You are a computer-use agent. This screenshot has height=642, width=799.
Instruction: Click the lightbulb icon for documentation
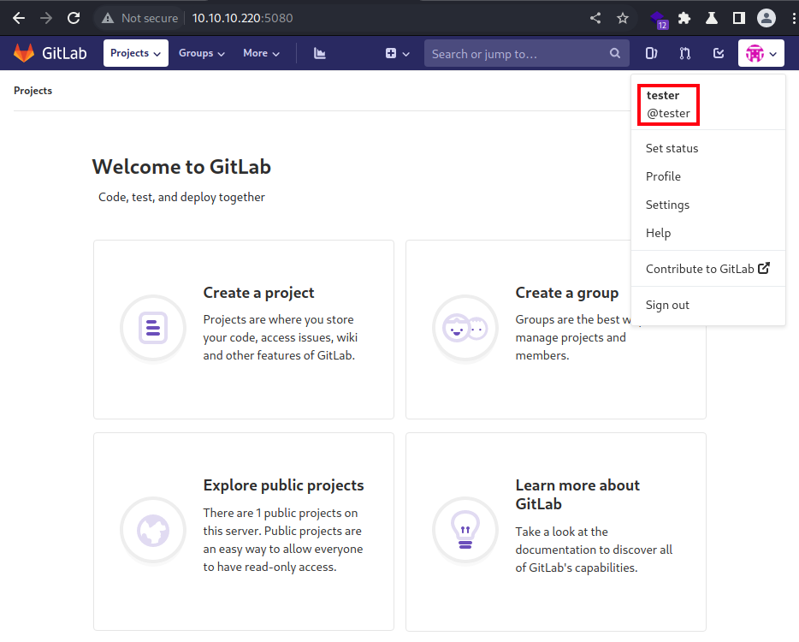coord(465,530)
